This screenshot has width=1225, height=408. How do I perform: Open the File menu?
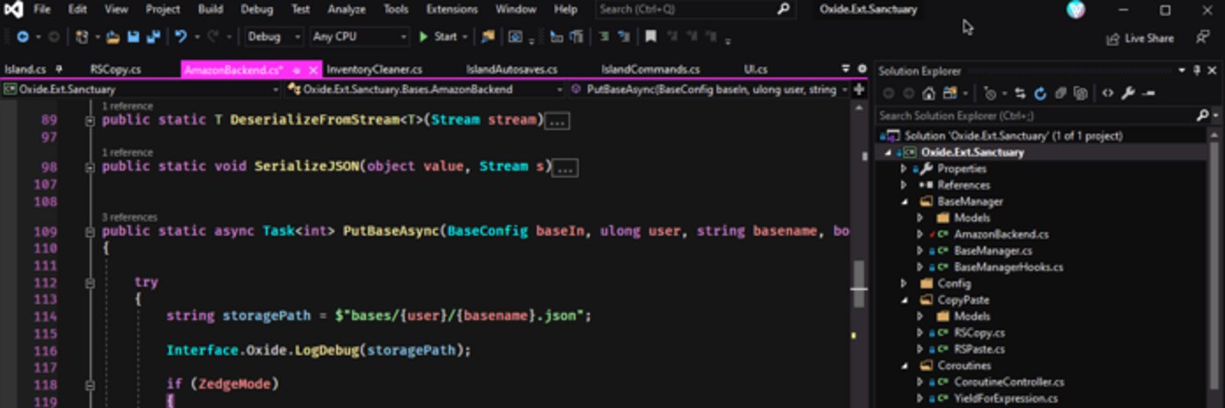(41, 10)
